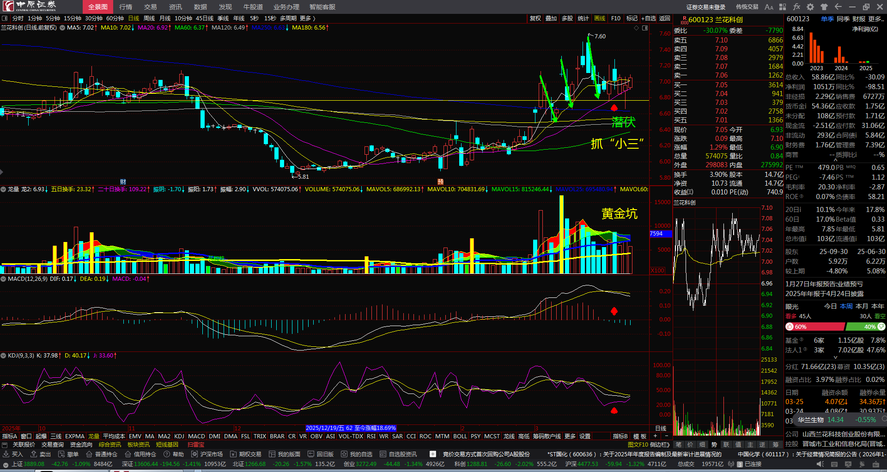Collapse the 侧边栏 sidebar chevron
The height and width of the screenshot is (472, 887).
[660, 444]
